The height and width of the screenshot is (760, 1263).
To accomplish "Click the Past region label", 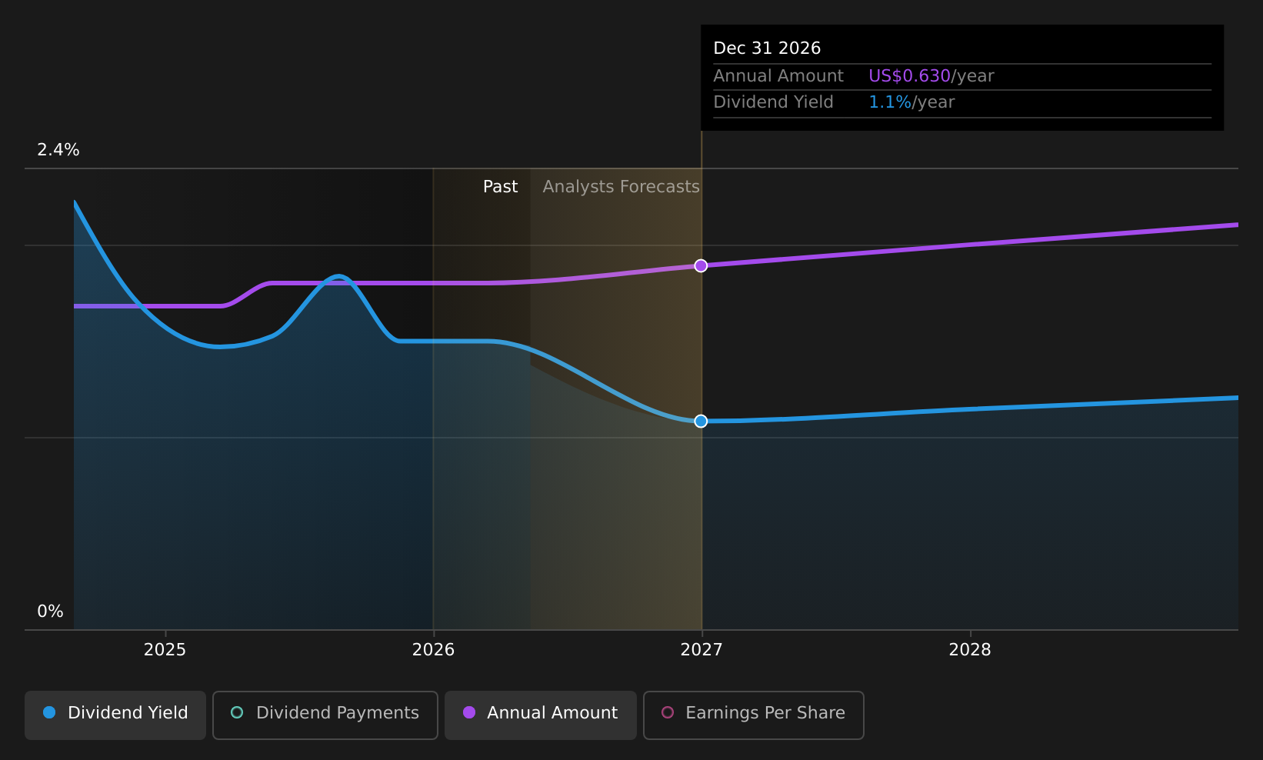I will point(501,187).
